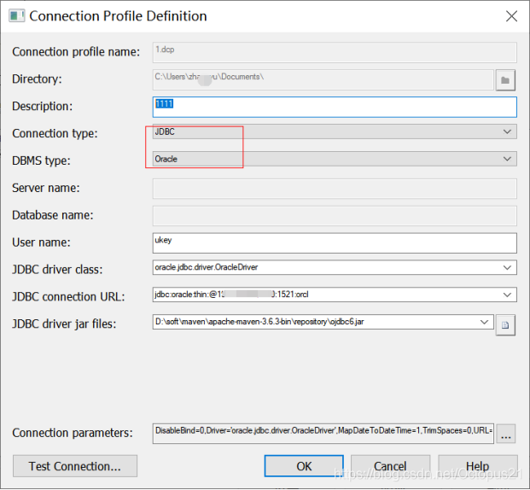
Task: Click the Cancel button
Action: 390,466
